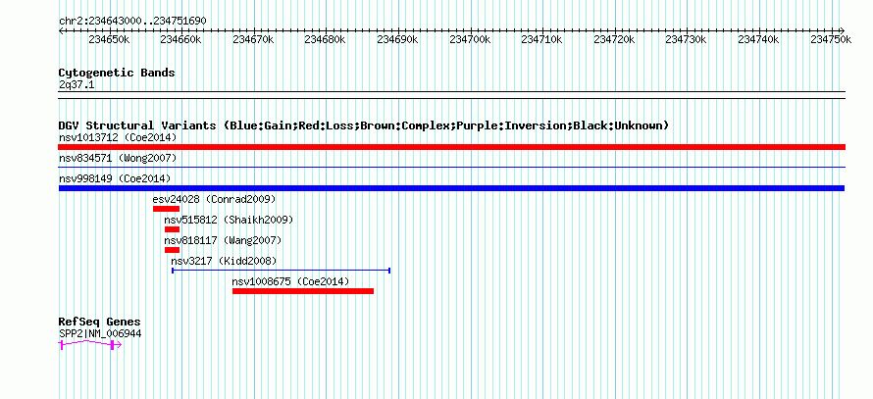Click the 234680k ruler label
The width and height of the screenshot is (873, 399).
pos(327,39)
